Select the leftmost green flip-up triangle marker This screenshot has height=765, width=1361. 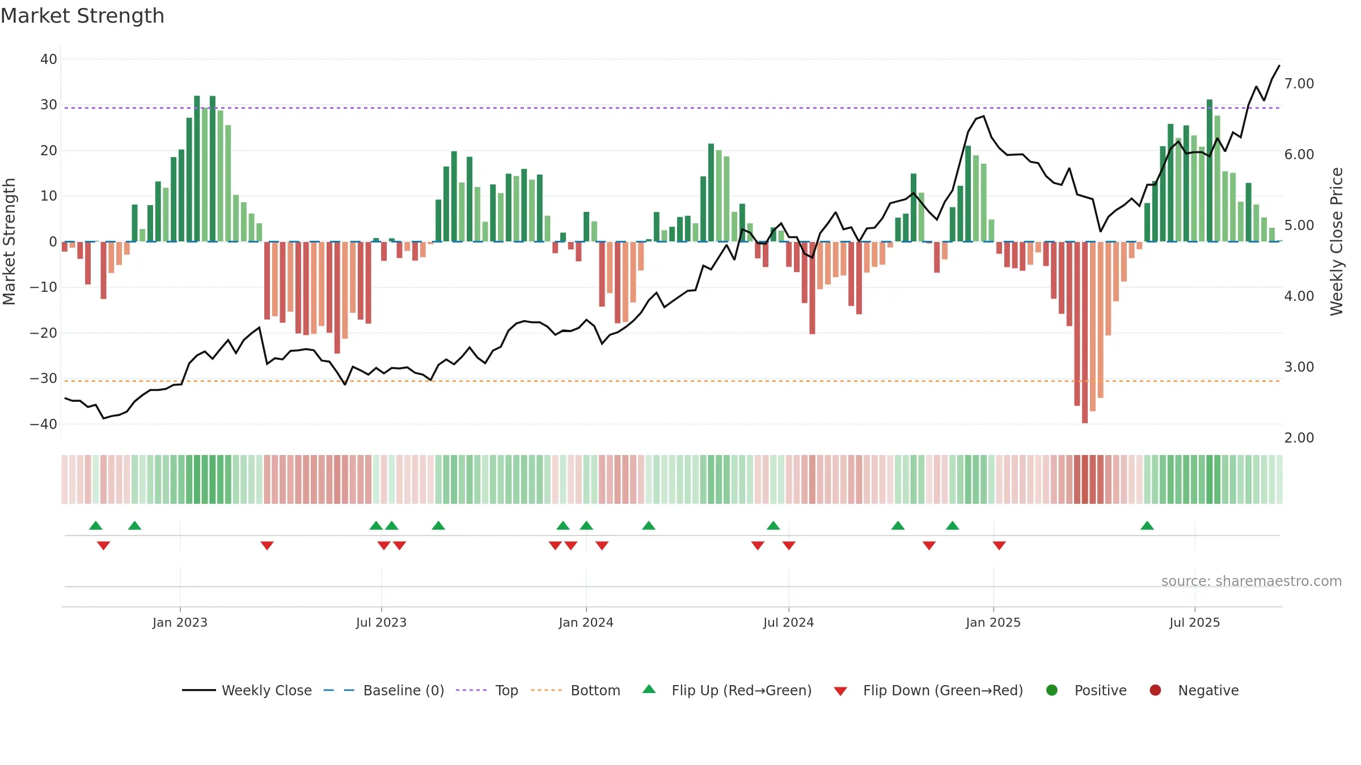[x=96, y=525]
